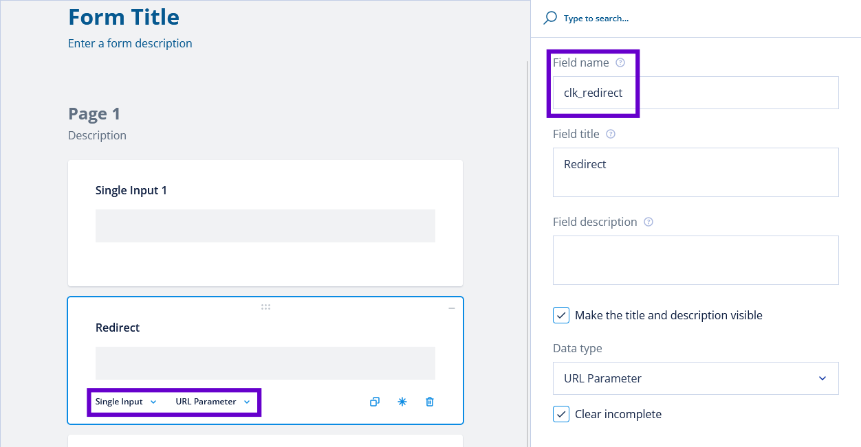Delete the Redirect question
This screenshot has height=447, width=861.
(430, 402)
